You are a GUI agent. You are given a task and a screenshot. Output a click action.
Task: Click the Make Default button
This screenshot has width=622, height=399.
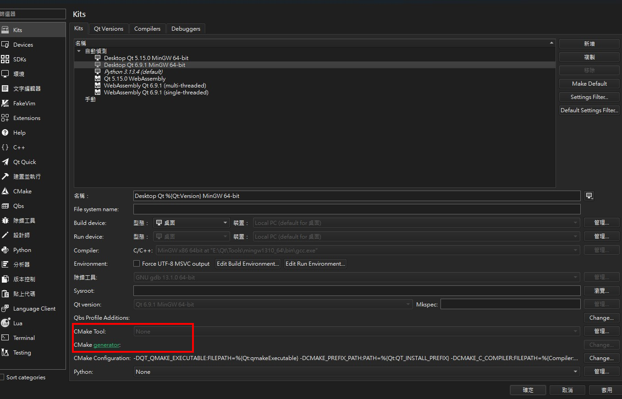[589, 83]
